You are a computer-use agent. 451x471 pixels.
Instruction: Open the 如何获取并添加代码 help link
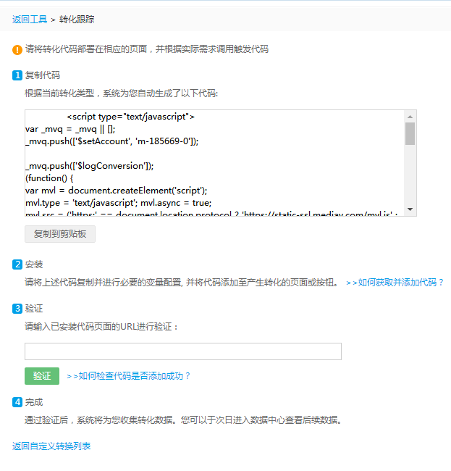tap(395, 283)
